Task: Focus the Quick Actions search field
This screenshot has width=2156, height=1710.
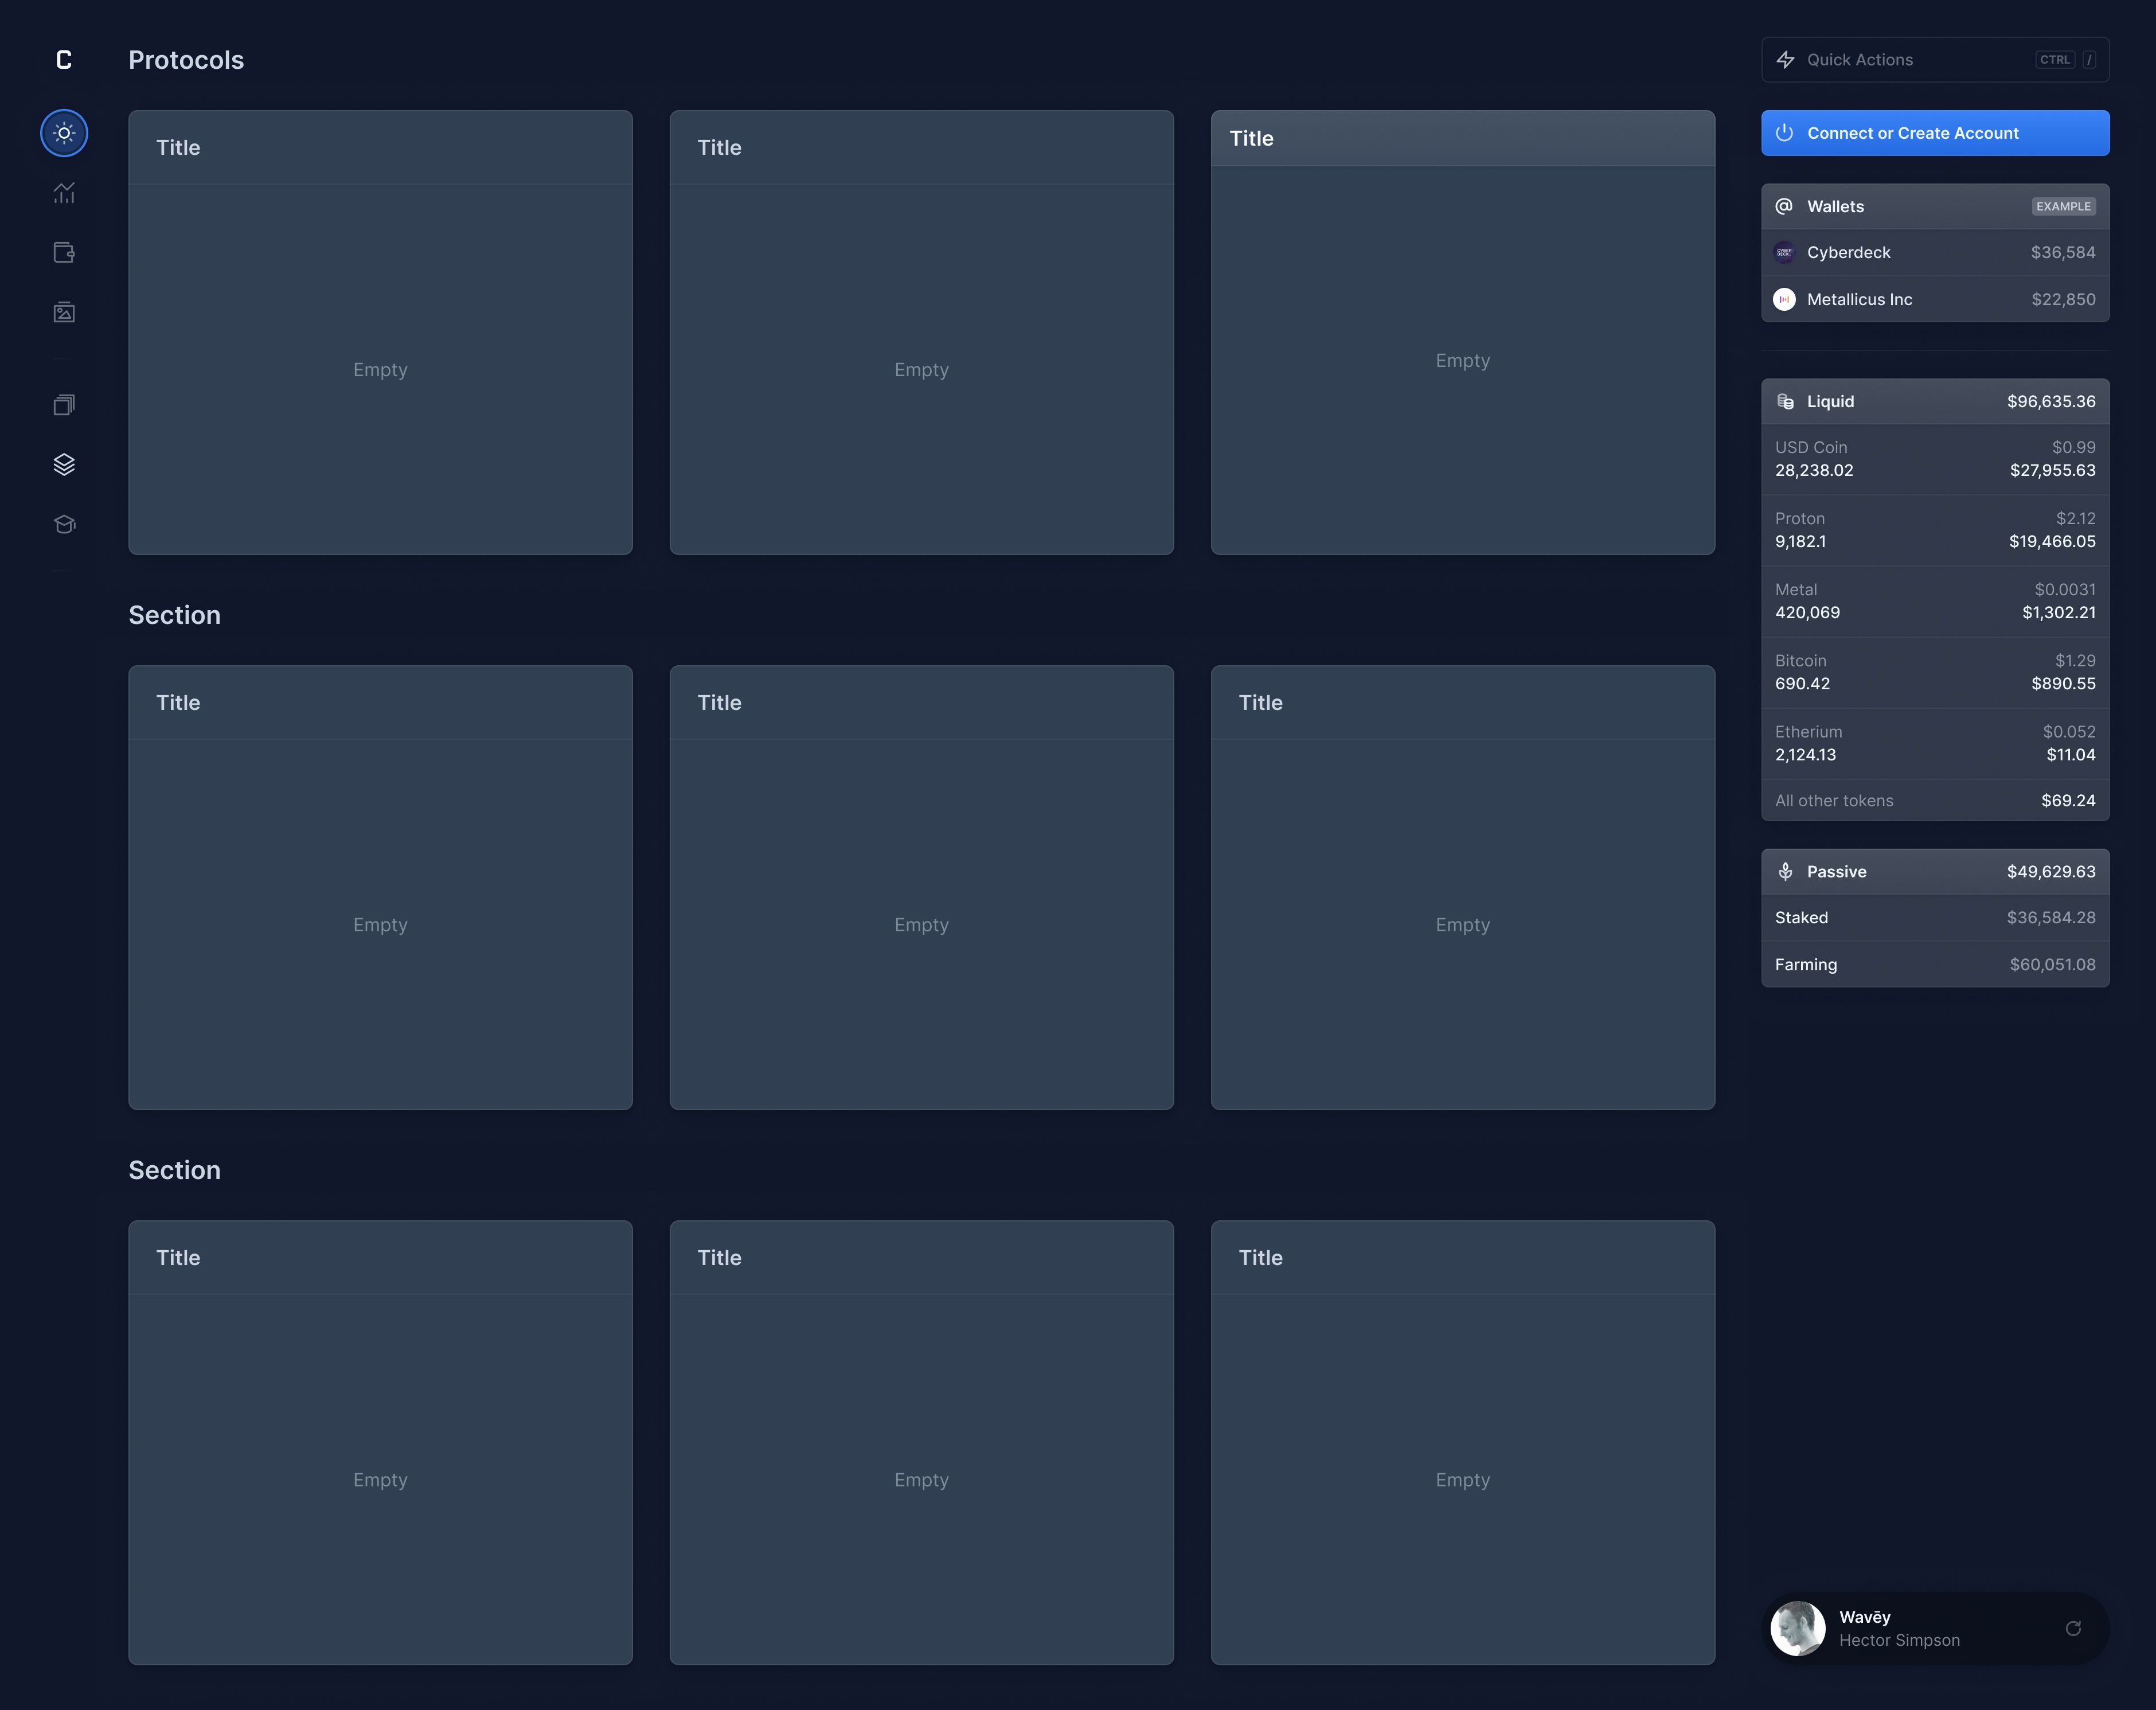Action: [x=1935, y=60]
